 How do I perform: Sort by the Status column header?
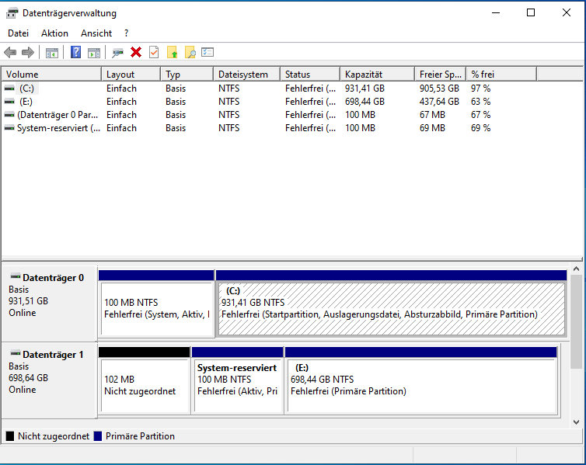click(311, 75)
